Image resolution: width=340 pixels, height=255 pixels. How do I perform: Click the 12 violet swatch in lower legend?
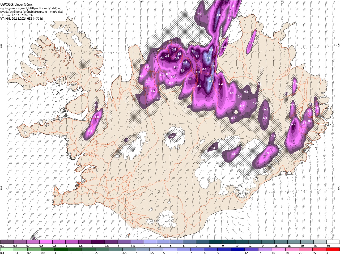251,249
